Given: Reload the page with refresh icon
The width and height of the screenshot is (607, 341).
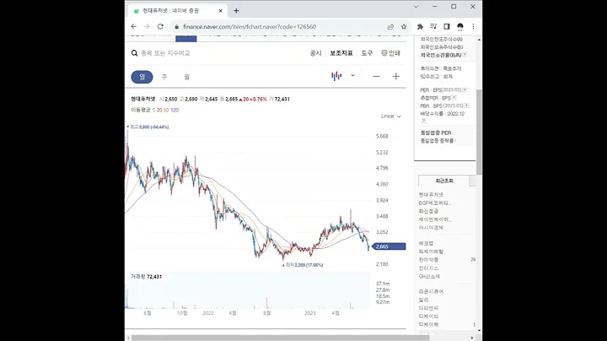Looking at the screenshot, I should [x=160, y=26].
